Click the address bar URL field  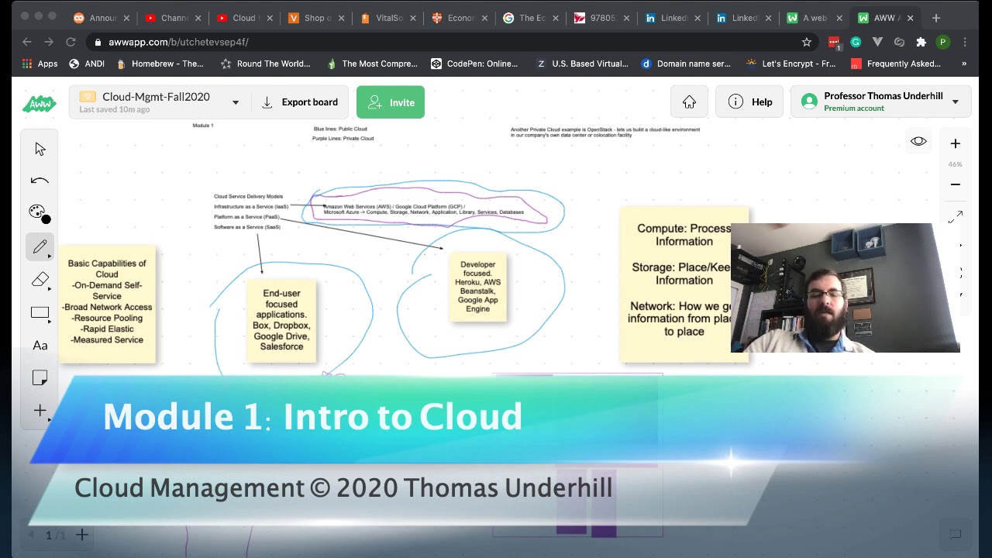point(452,42)
